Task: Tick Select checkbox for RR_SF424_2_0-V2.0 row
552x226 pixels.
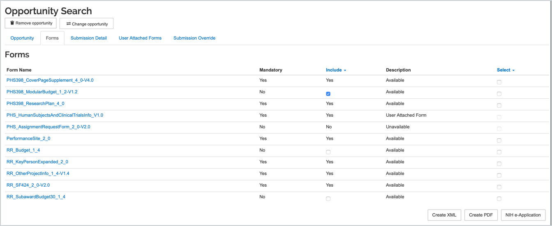Action: (x=499, y=187)
